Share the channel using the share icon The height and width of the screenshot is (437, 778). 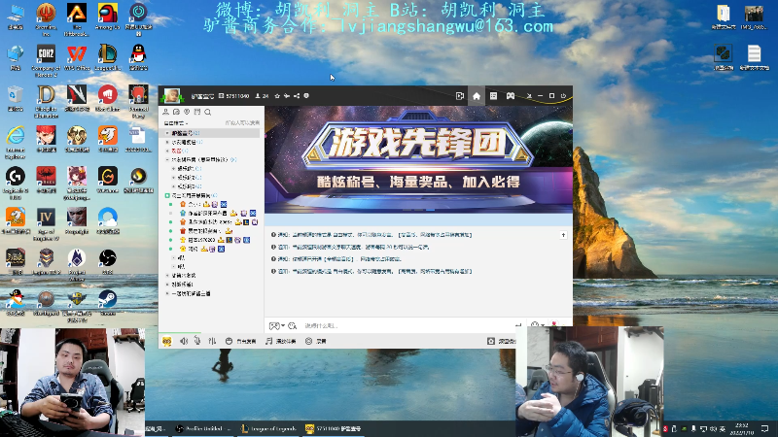[297, 96]
